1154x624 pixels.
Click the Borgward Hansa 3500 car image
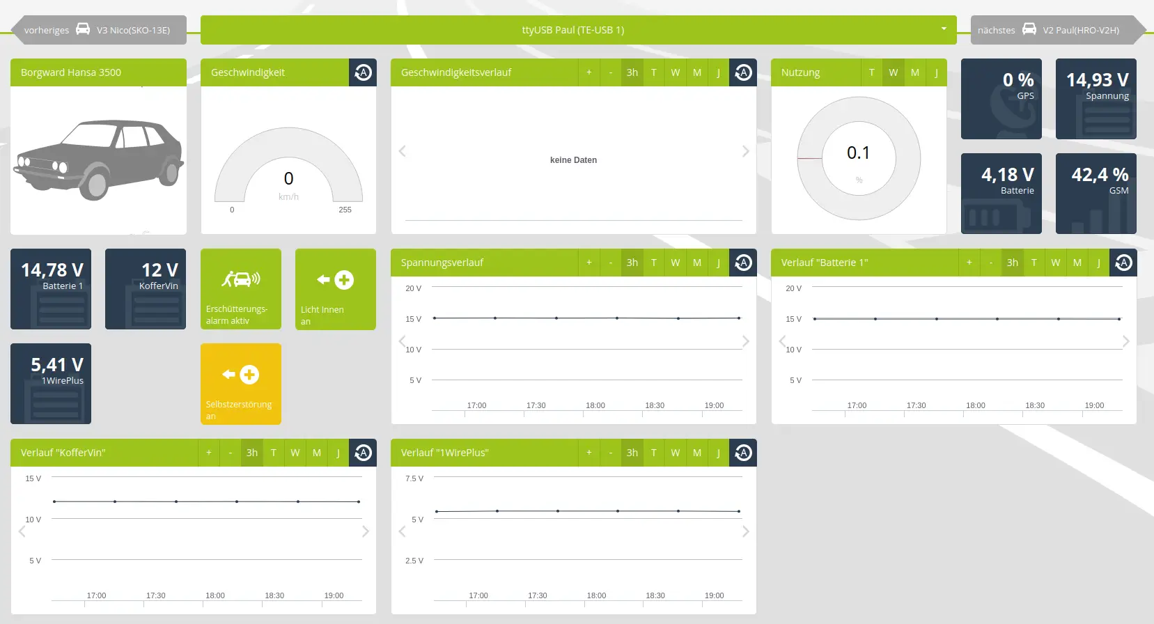pos(98,160)
